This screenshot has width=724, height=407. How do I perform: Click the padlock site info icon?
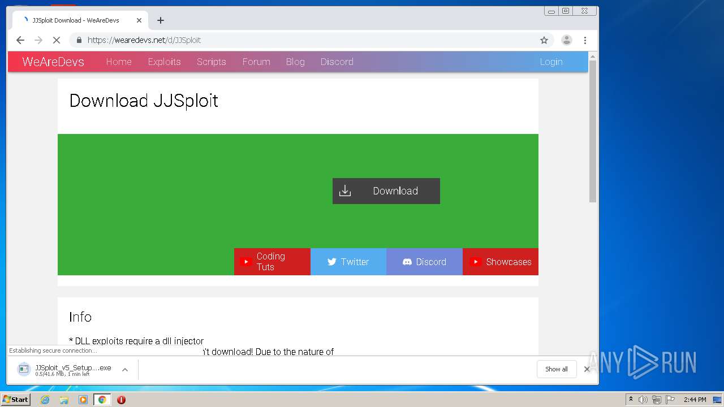(x=79, y=40)
